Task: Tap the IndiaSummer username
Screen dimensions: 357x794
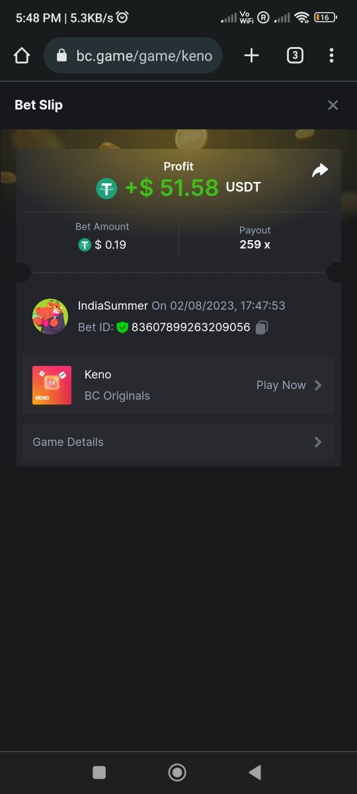Action: click(x=113, y=306)
